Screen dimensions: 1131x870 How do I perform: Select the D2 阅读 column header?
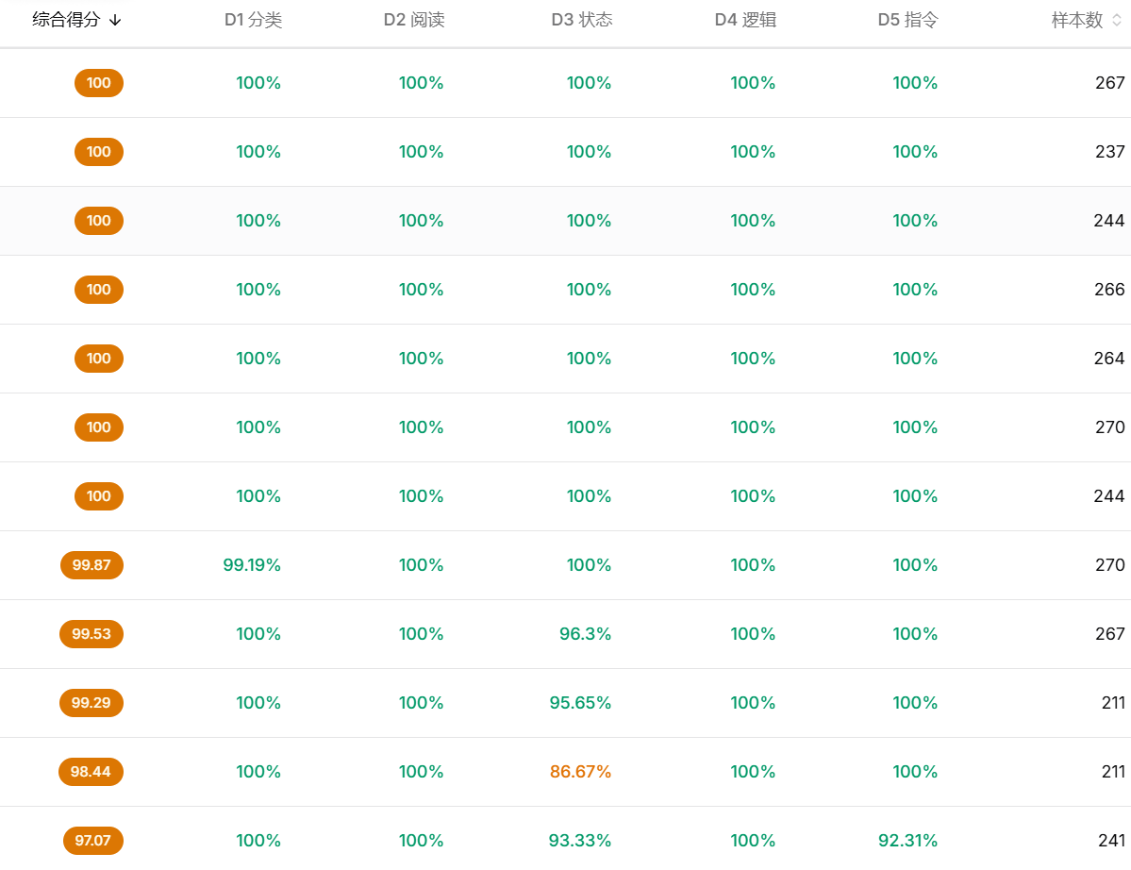click(414, 20)
